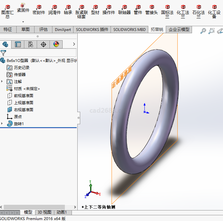Viewport: 223px width, 221px height.
Task: Click the 联轴器 (couplings) toolbar icon
Action: point(124,10)
